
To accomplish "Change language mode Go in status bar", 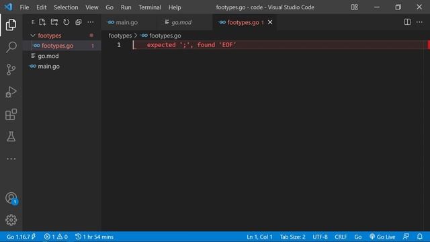I will 358,237.
